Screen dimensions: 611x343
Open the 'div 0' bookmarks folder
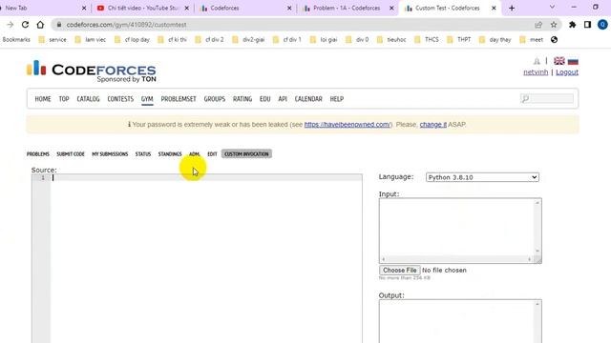coord(357,40)
